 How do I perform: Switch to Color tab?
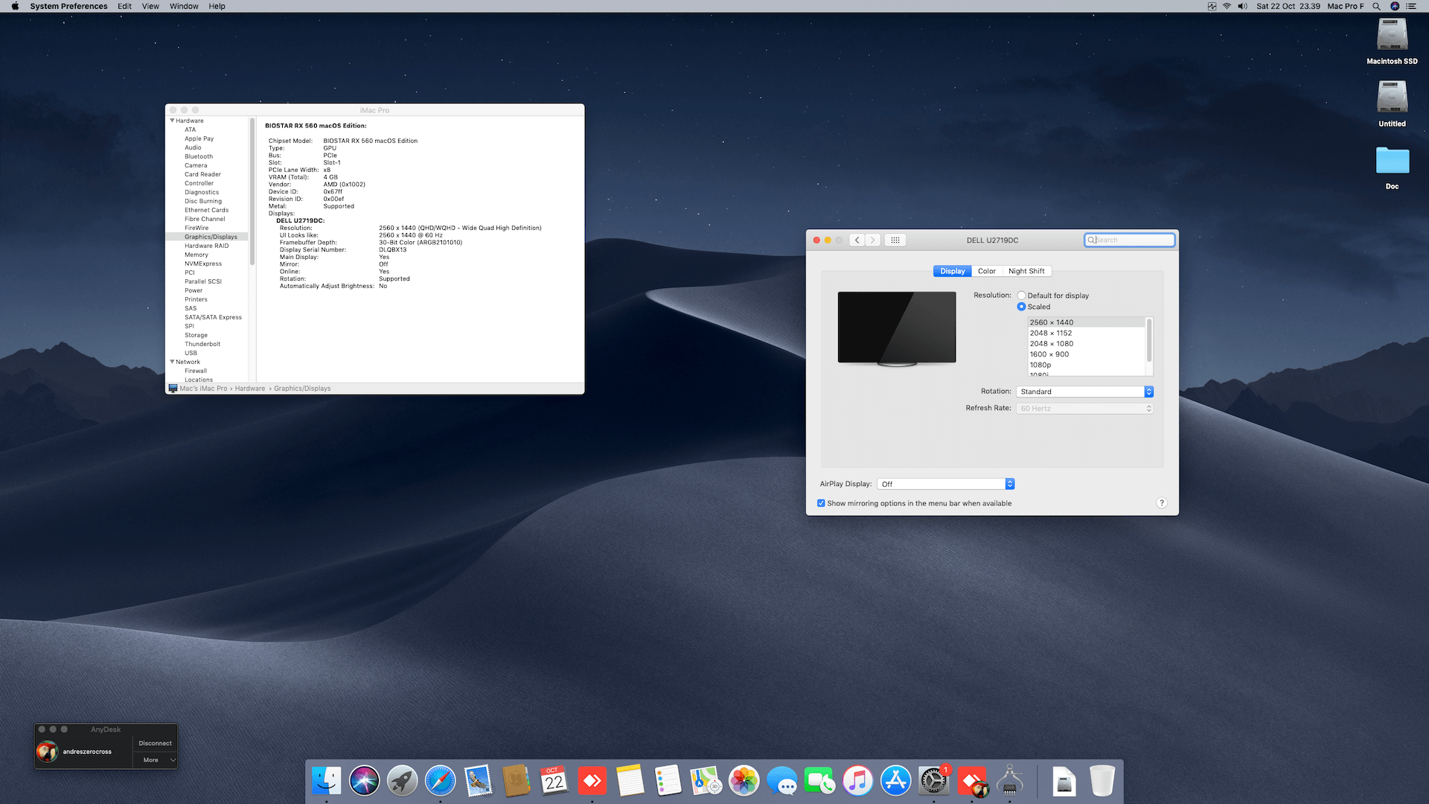[x=987, y=271]
